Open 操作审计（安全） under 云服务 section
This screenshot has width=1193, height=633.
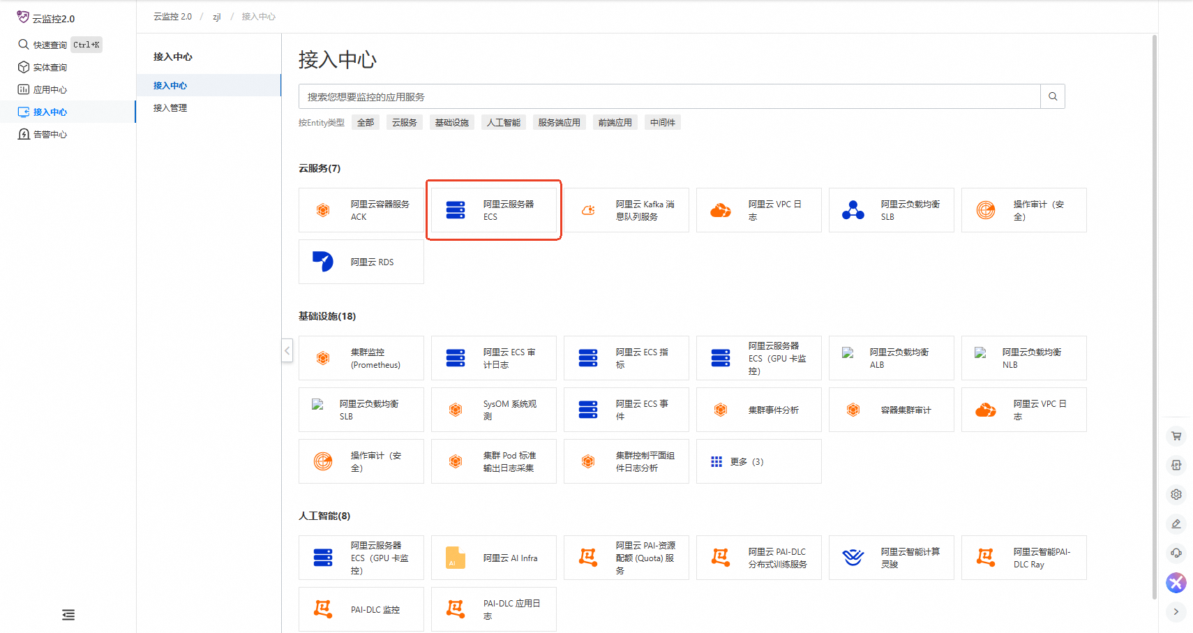click(x=1024, y=210)
